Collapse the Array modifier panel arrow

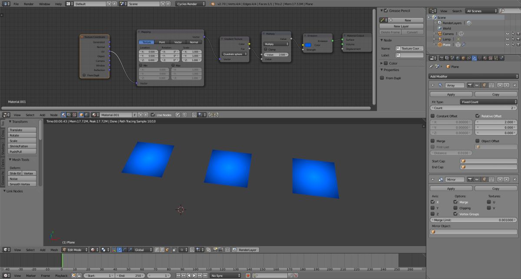coord(433,85)
